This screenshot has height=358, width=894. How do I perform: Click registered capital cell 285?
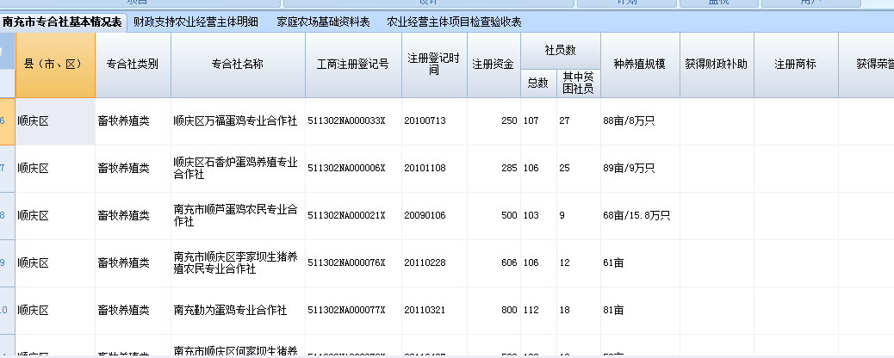[x=494, y=168]
